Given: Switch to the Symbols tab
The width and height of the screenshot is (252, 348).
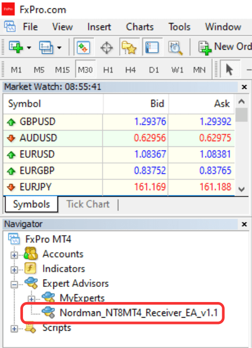Looking at the screenshot, I should point(31,204).
